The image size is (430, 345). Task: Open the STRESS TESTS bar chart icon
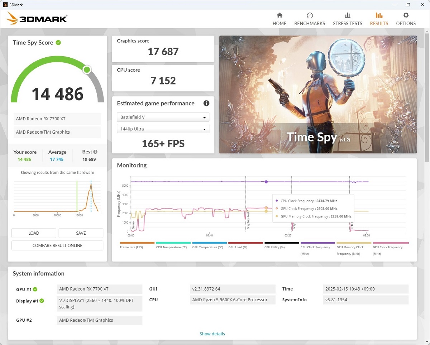pos(348,15)
